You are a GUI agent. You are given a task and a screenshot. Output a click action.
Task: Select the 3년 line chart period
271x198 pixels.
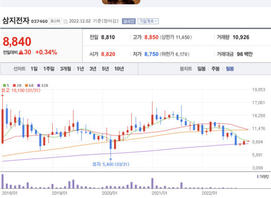(93, 69)
